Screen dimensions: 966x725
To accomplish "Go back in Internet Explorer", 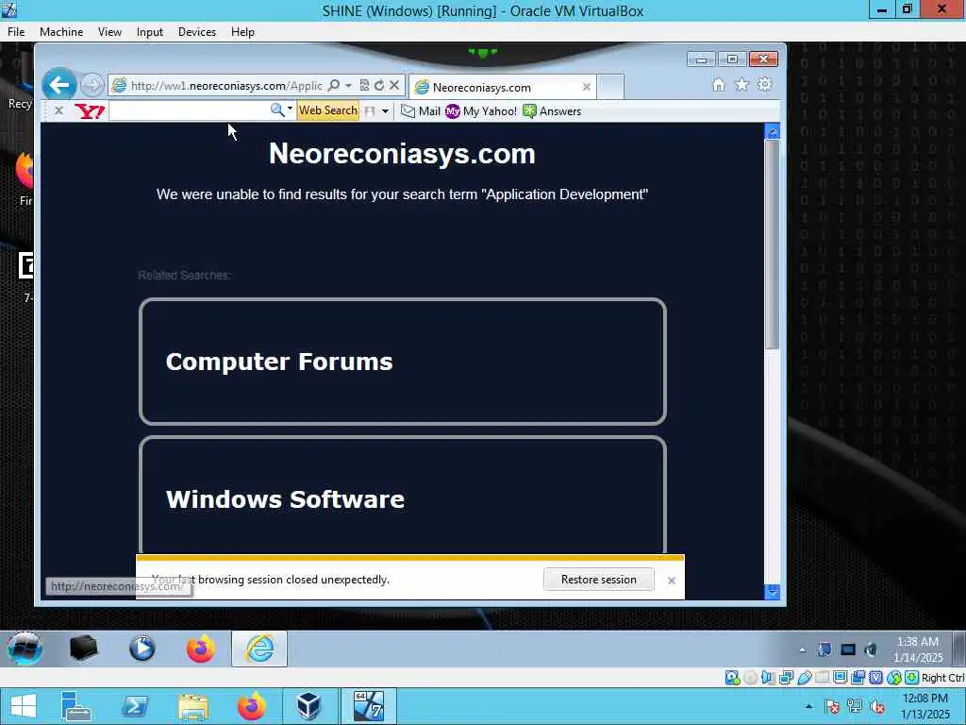I will point(59,85).
